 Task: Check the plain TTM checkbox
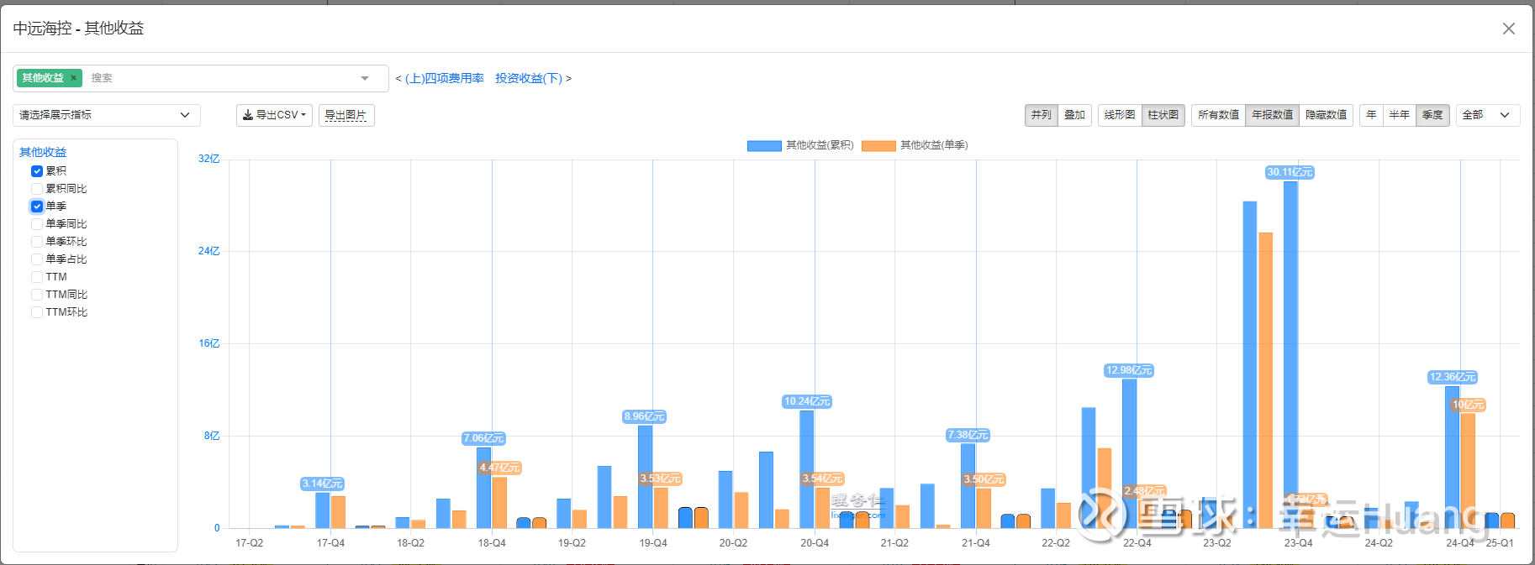(37, 277)
